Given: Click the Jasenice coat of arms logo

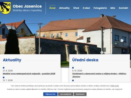Looking at the screenshot, I should pyautogui.click(x=5, y=8).
